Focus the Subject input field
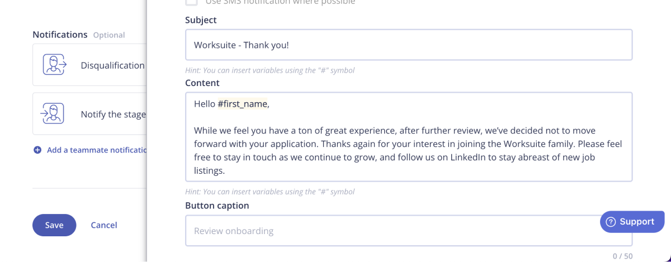The height and width of the screenshot is (262, 671). [408, 45]
